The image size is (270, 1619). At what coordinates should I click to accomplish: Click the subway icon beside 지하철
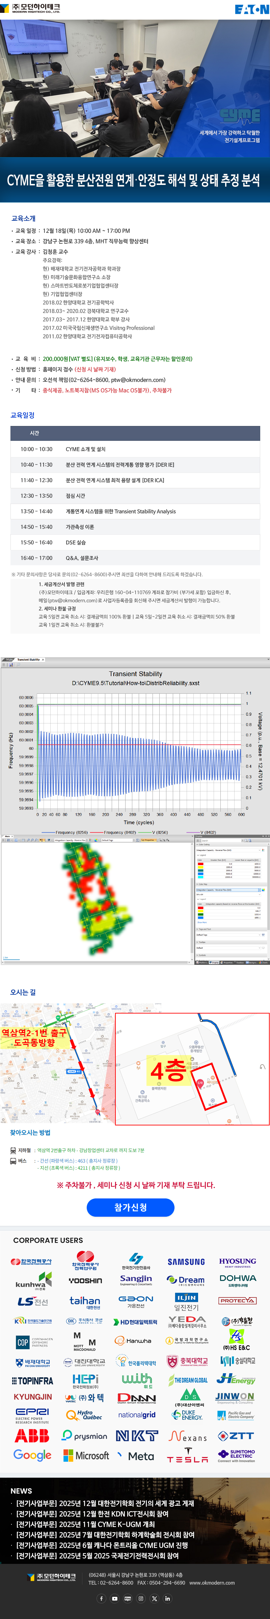(x=13, y=1150)
